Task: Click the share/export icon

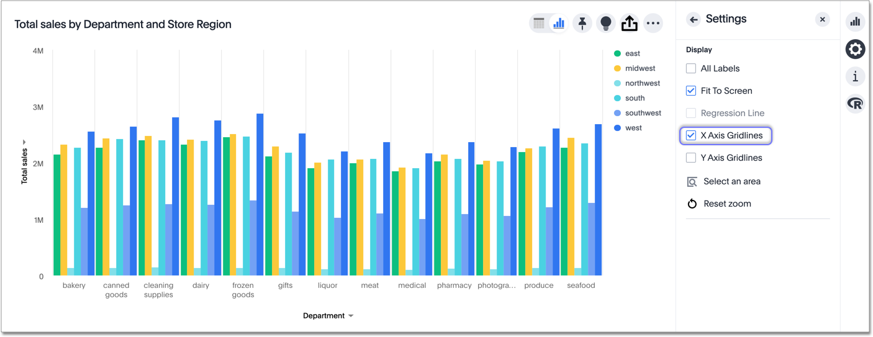Action: 629,24
